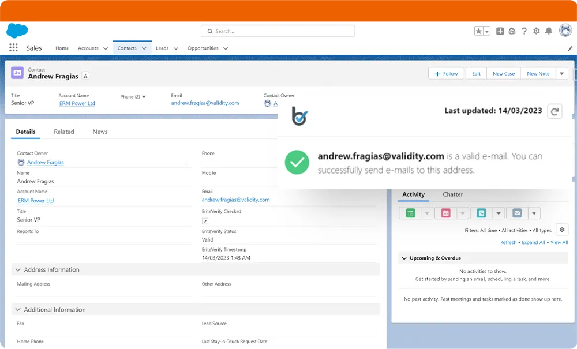Click the Follow button
Viewport: 577px width, 349px height.
[x=446, y=74]
